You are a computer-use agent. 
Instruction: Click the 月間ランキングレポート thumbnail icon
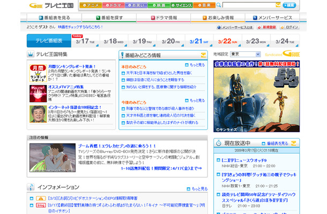[38, 73]
